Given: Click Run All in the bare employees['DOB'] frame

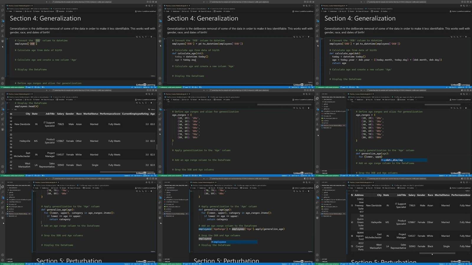Looking at the screenshot, I should [x=28, y=11].
